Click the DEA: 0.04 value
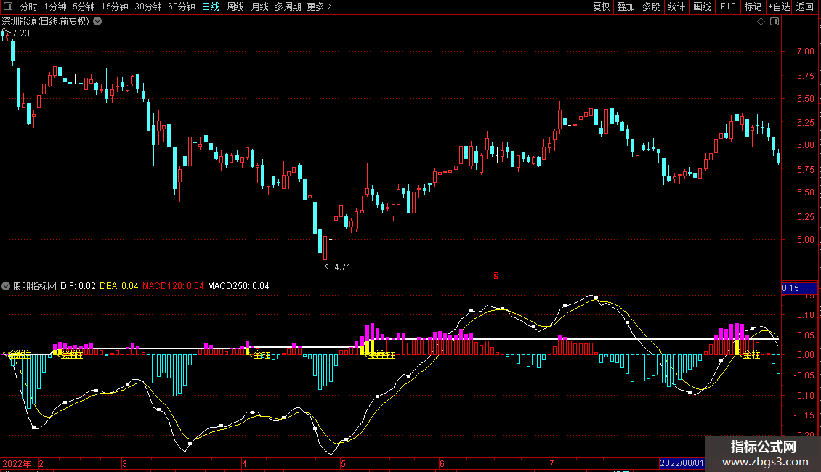 click(119, 286)
